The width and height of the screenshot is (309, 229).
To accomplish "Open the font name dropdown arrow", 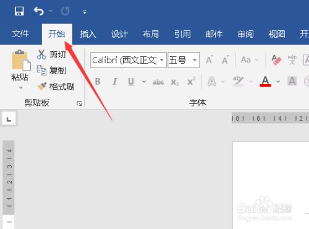I will click(x=162, y=60).
